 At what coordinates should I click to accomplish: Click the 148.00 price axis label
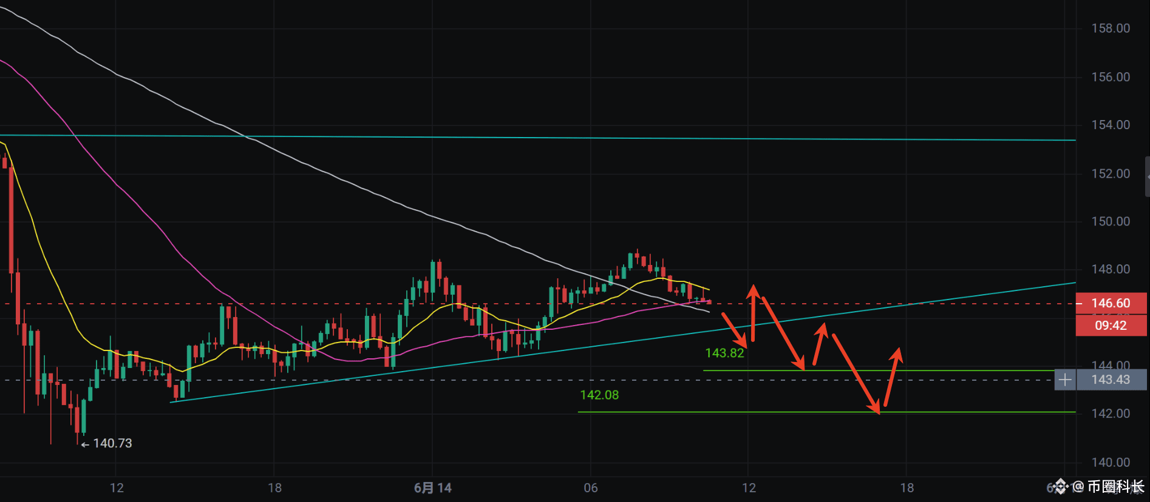(x=1111, y=269)
